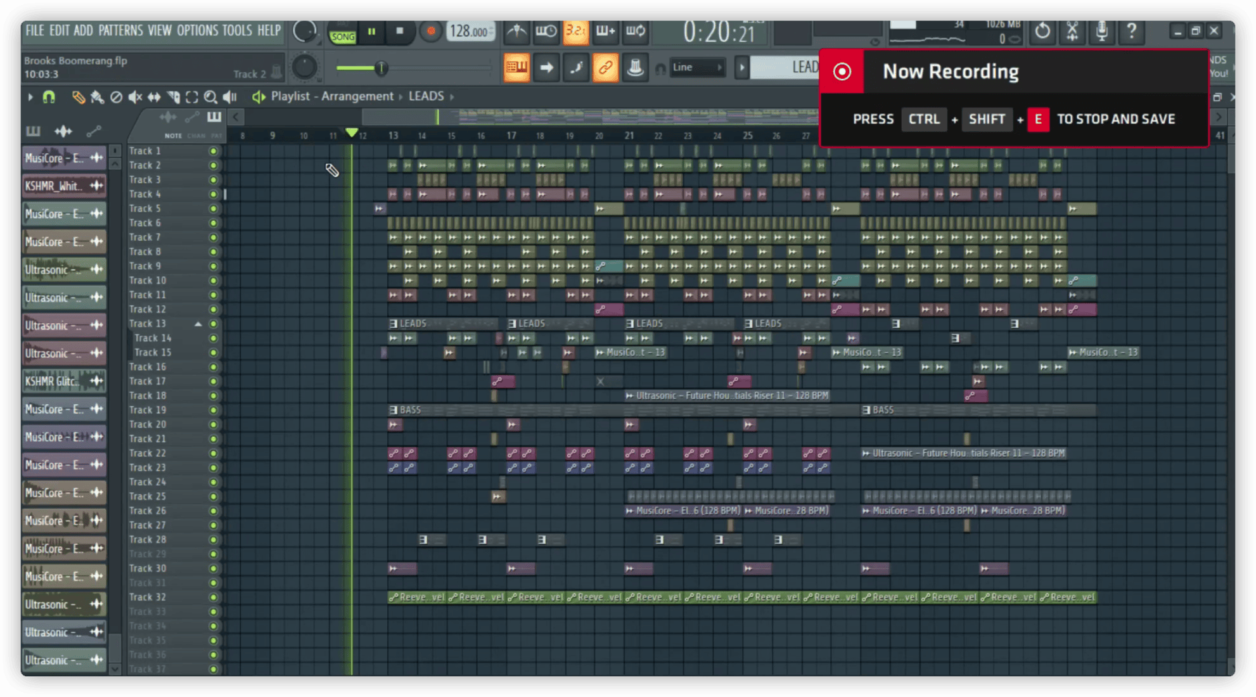The height and width of the screenshot is (697, 1256).
Task: Click the red record icon in Now Recording overlay
Action: (x=842, y=72)
